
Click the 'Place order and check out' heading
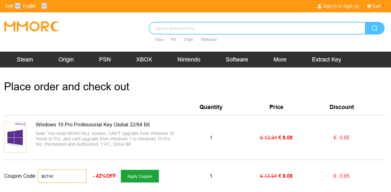tap(67, 87)
